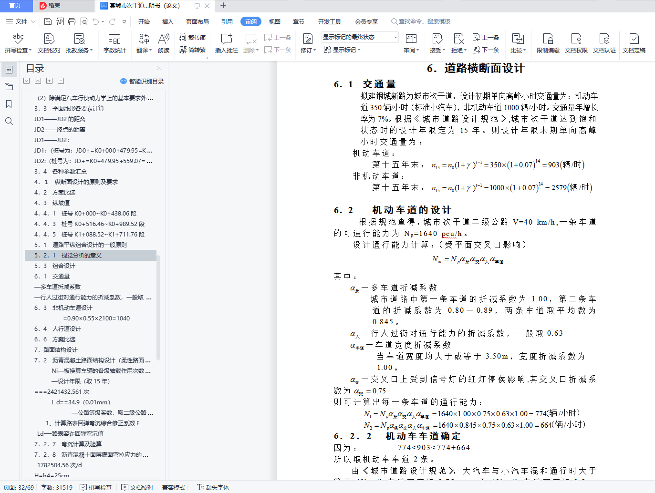Open 文档认证 document certification
Viewport: 655px width, 493px height.
pos(604,43)
